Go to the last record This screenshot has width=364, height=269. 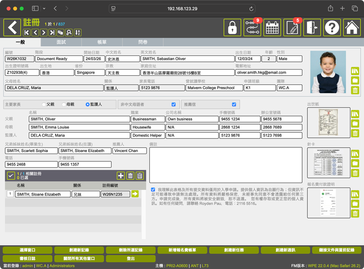coord(52,33)
